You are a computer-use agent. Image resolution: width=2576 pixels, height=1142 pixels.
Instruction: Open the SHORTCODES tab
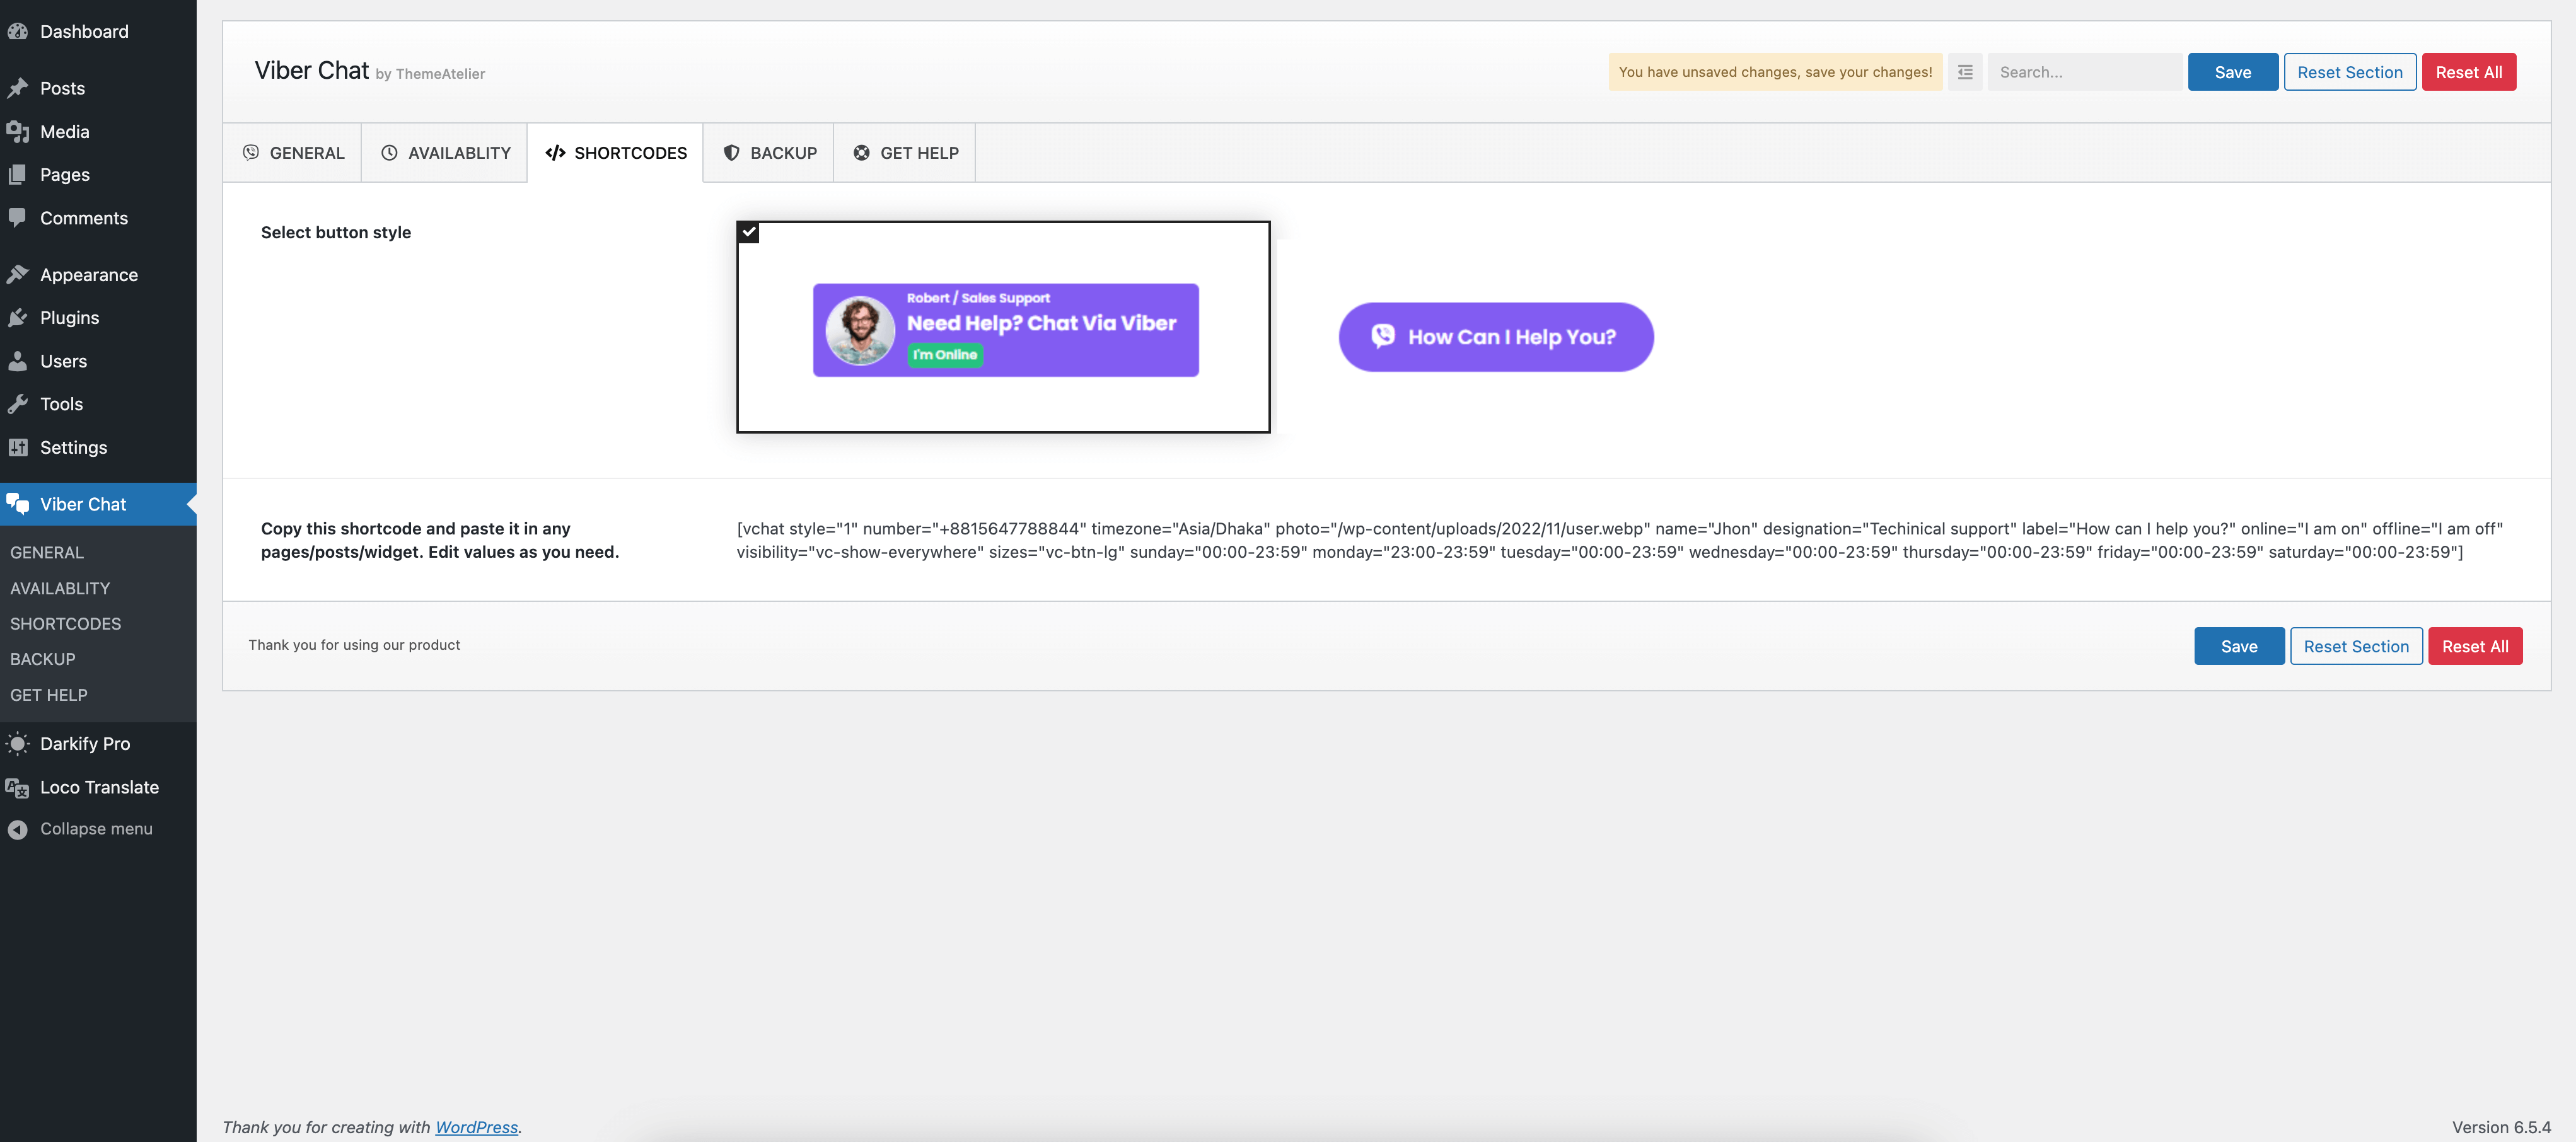coord(615,153)
